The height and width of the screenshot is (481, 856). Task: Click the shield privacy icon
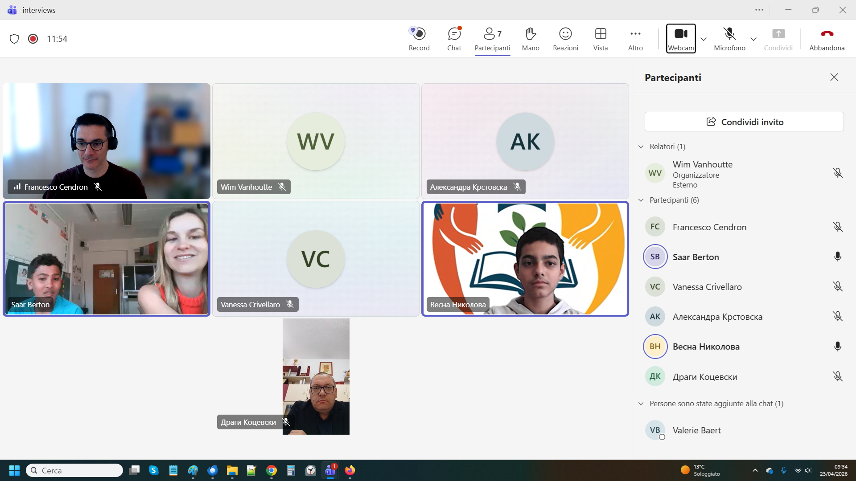[14, 39]
